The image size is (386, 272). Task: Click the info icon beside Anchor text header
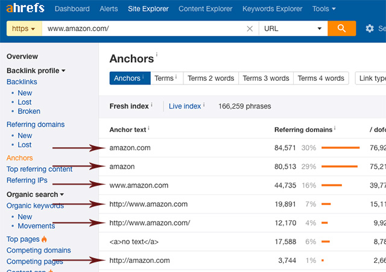[148, 128]
